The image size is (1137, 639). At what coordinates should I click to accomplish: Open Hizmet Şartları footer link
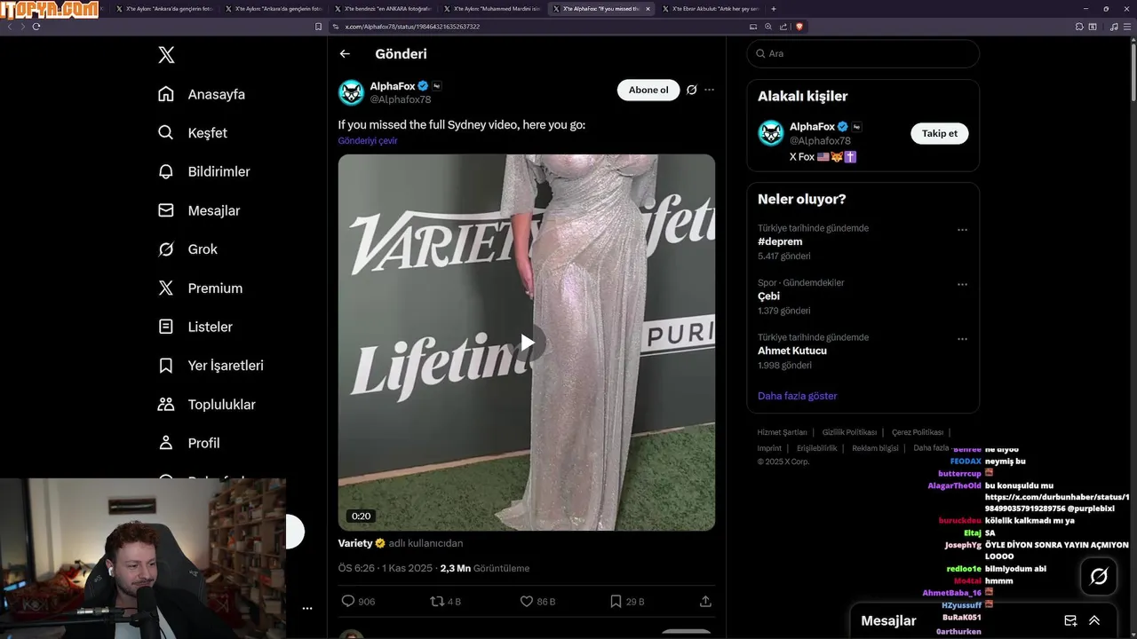tap(782, 432)
